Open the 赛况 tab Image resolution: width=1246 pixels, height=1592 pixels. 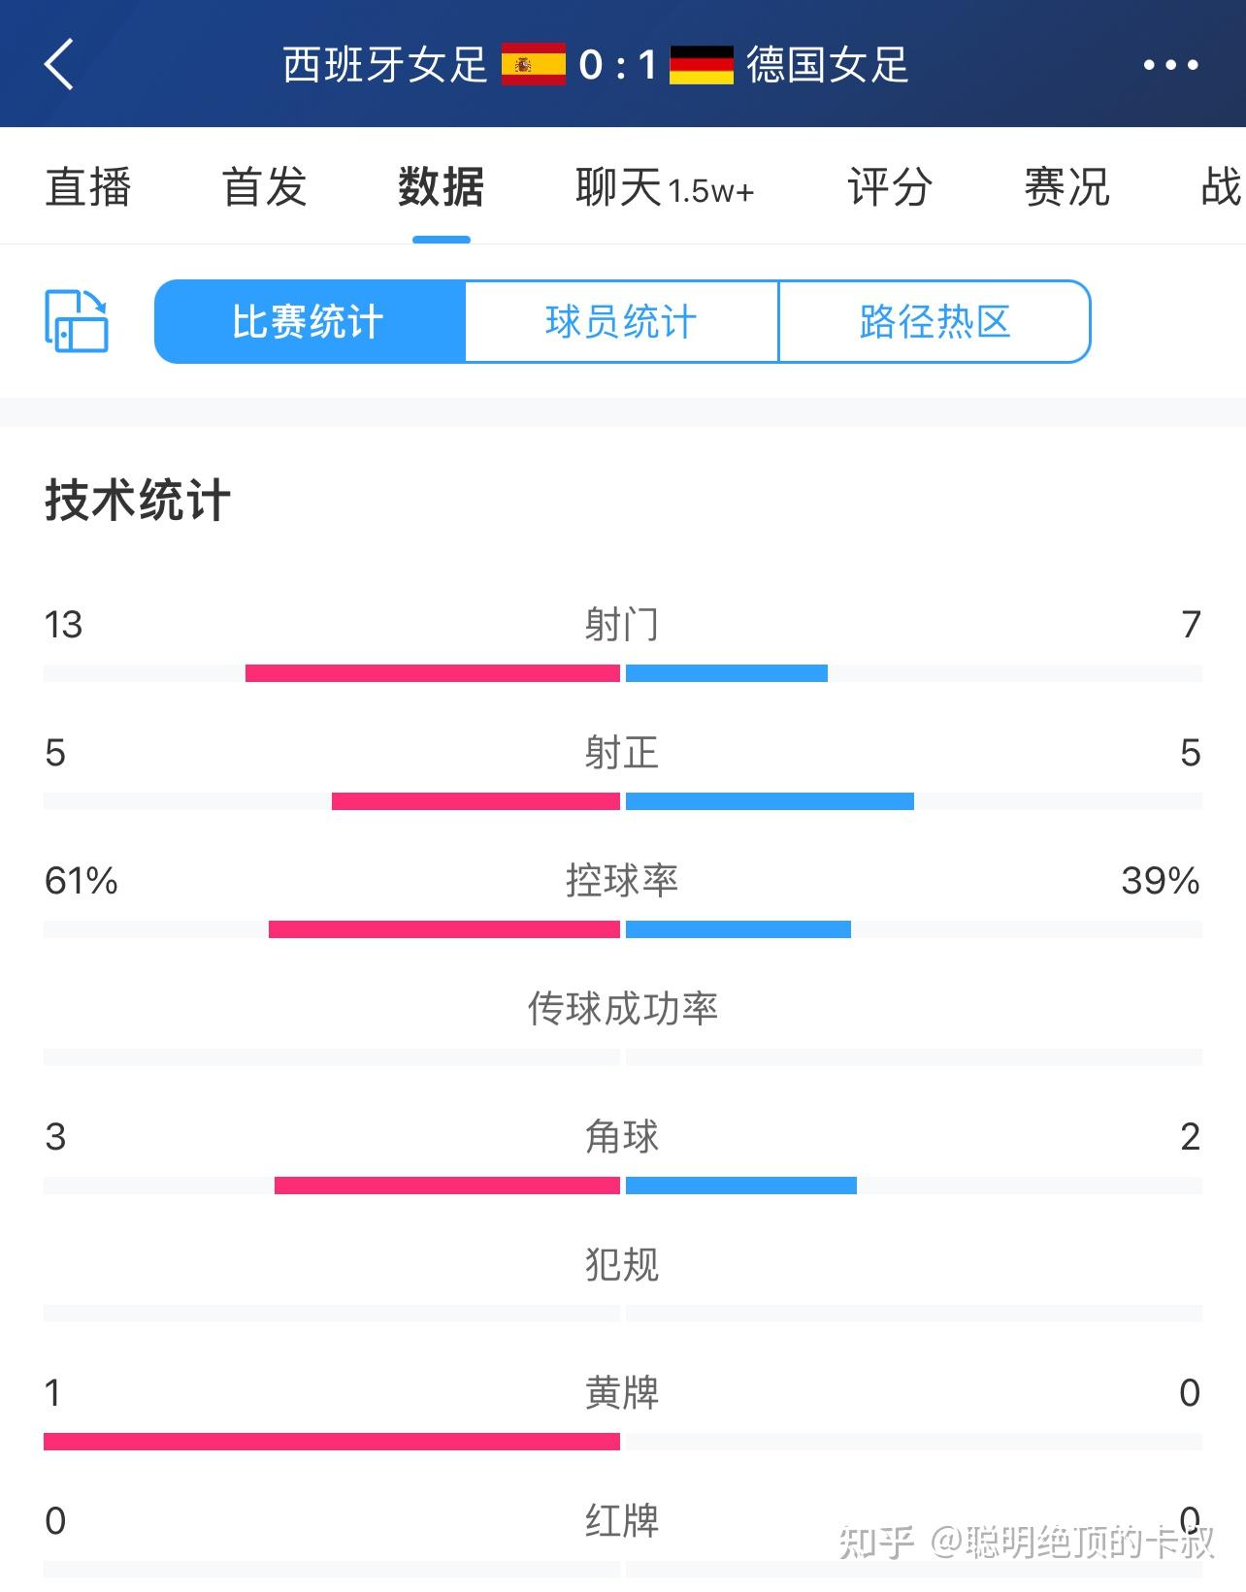pos(1066,186)
